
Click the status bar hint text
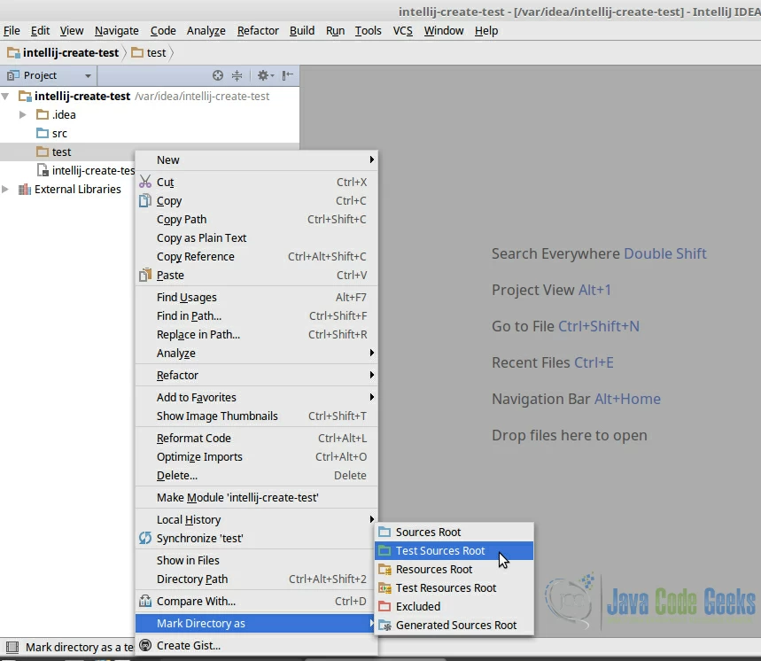coord(80,647)
